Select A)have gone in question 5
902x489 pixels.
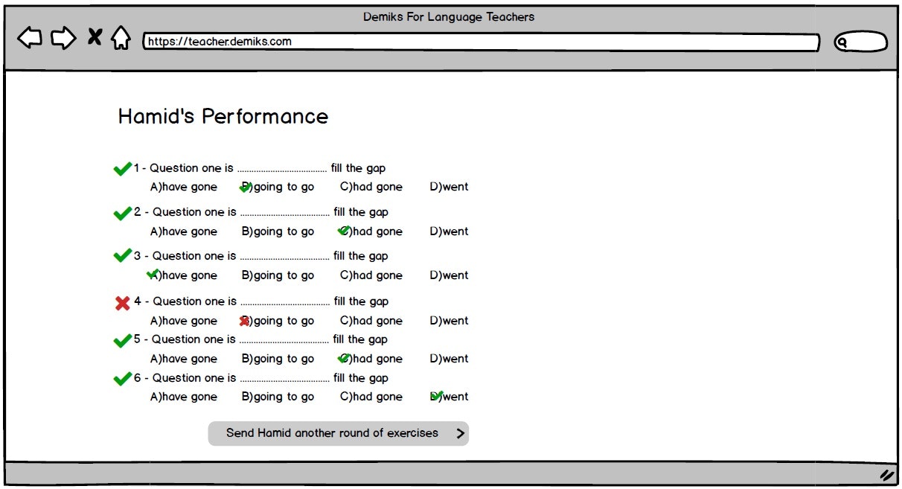184,359
